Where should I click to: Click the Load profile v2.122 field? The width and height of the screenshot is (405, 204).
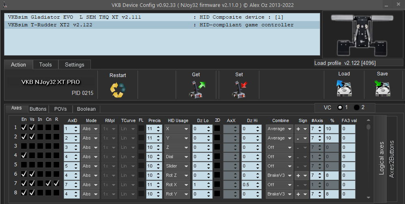(358, 63)
